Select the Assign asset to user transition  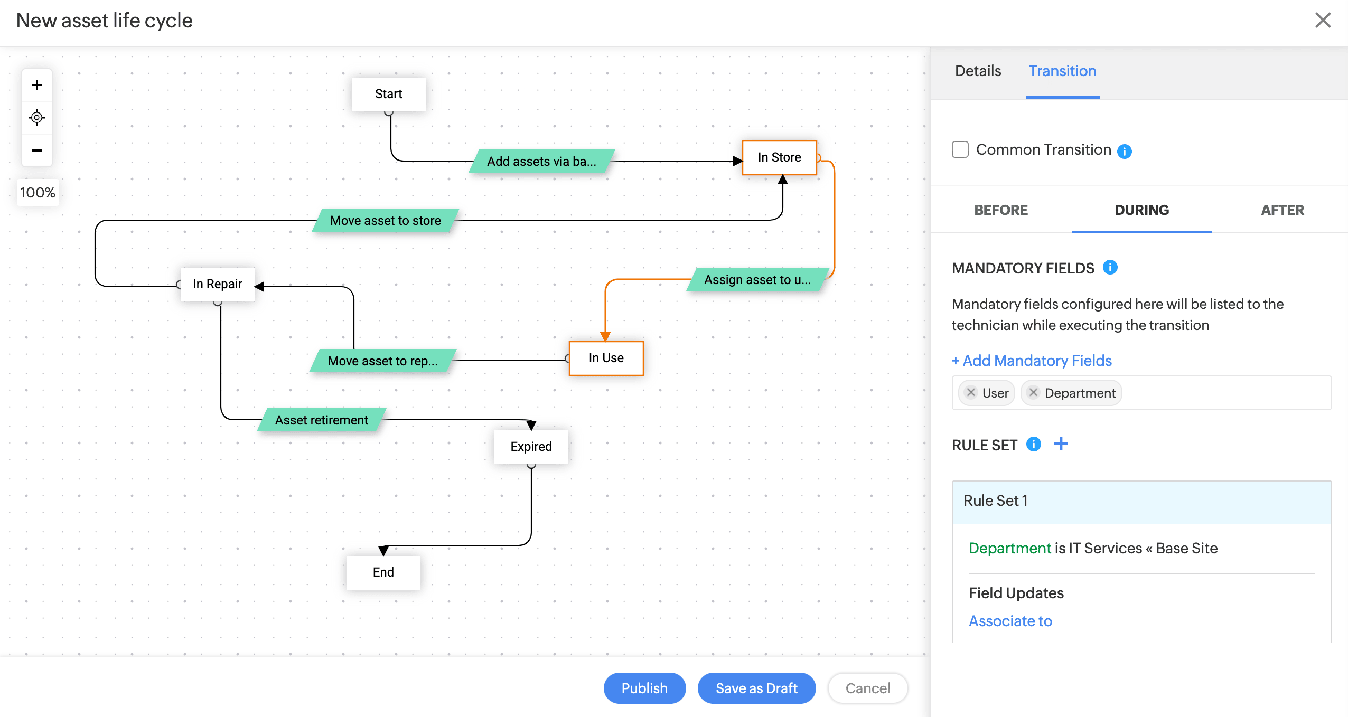pyautogui.click(x=757, y=279)
